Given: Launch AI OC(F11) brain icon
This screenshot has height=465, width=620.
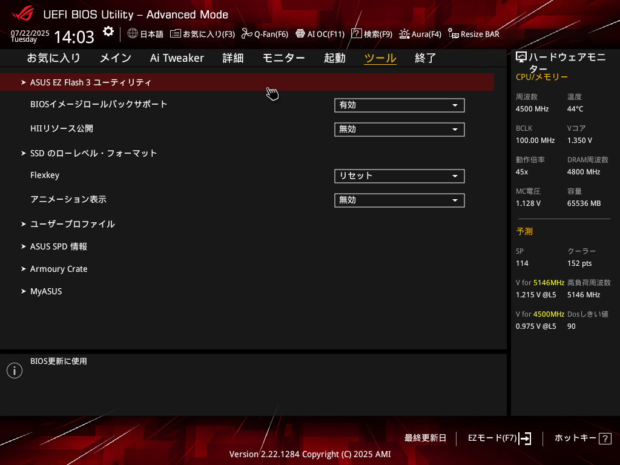Looking at the screenshot, I should (x=300, y=34).
